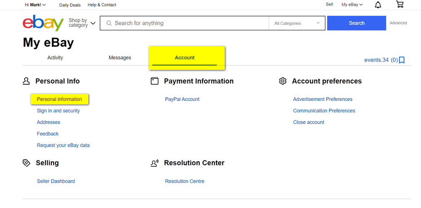Click Request your eBay data

(x=63, y=145)
